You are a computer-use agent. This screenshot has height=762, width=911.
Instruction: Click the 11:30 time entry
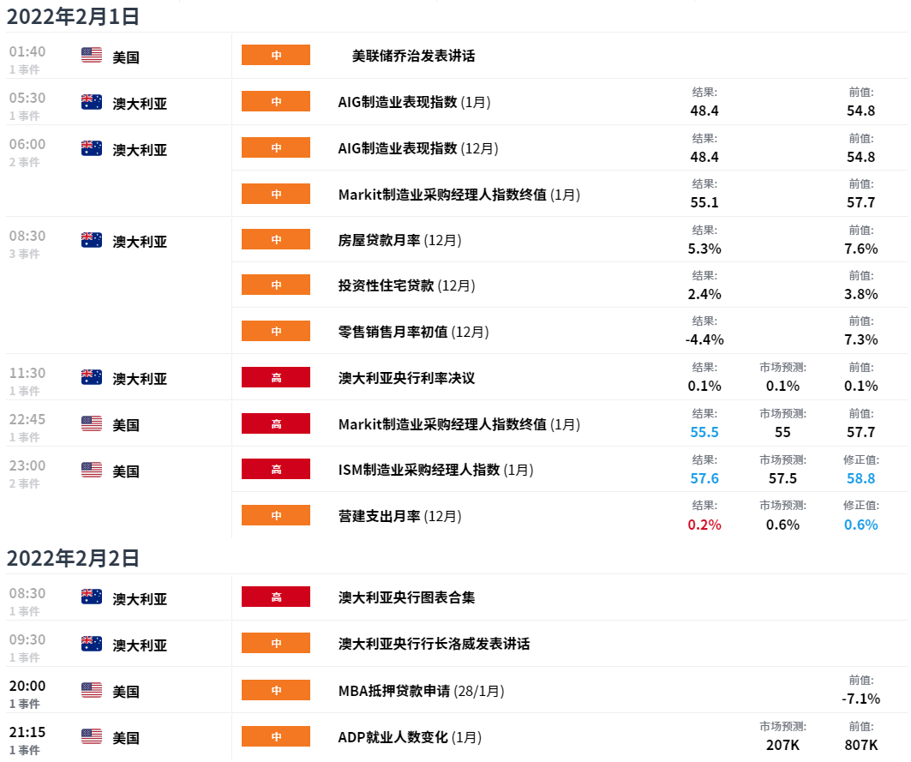tap(27, 373)
